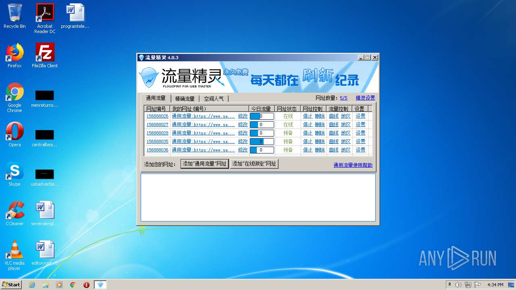Open the 通用流量使用帮助 help link

coord(353,165)
